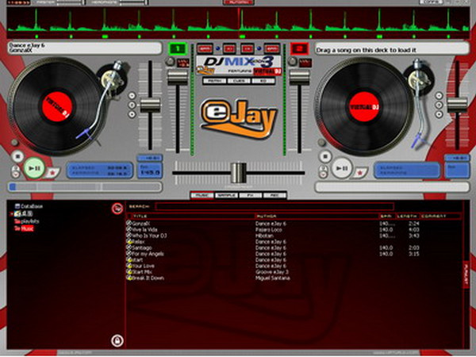Click the round red icon above the folder tree
The image size is (476, 357).
[117, 209]
